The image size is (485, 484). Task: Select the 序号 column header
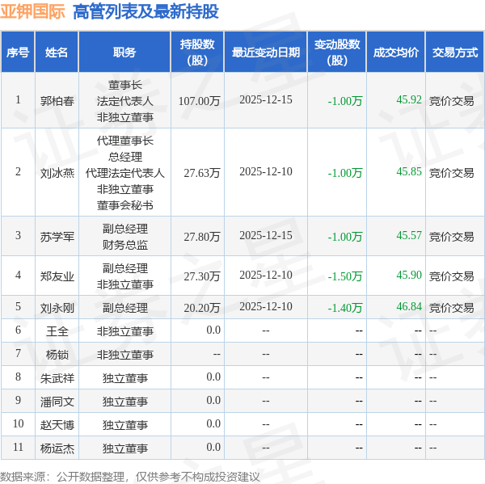pyautogui.click(x=18, y=53)
